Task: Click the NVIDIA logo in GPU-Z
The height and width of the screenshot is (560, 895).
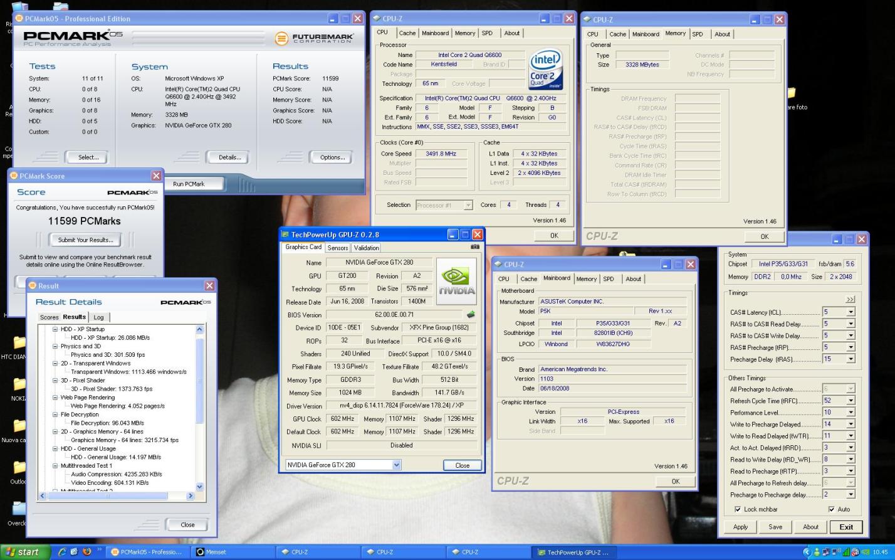Action: click(456, 280)
